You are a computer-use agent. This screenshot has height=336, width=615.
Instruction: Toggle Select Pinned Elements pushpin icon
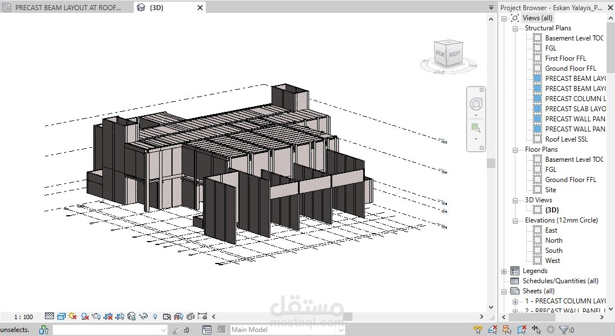507,330
